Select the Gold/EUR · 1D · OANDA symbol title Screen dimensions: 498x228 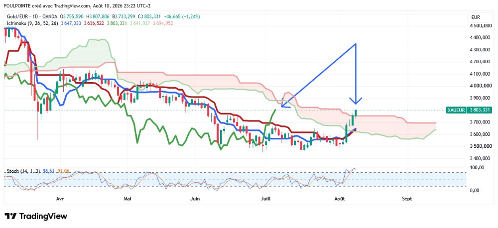click(32, 16)
